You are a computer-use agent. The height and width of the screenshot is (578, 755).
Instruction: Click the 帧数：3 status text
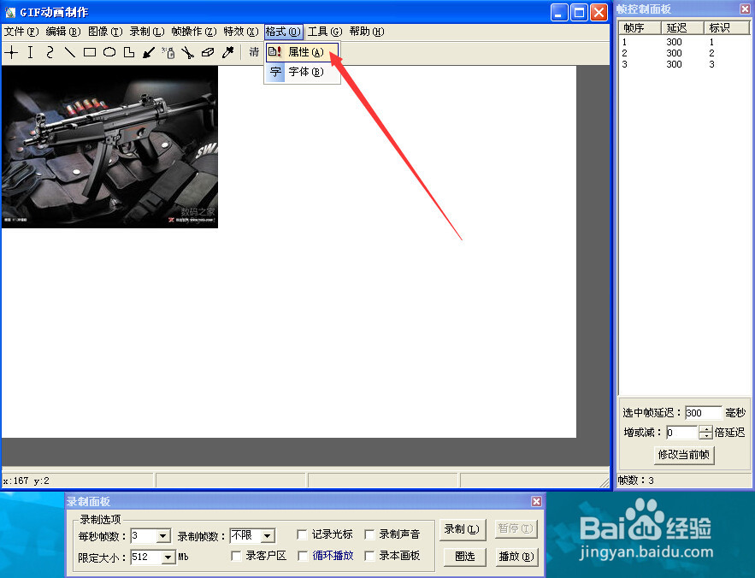[x=635, y=481]
